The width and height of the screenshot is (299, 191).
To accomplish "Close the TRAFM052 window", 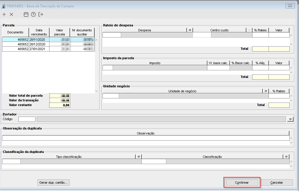I will pos(290,6).
